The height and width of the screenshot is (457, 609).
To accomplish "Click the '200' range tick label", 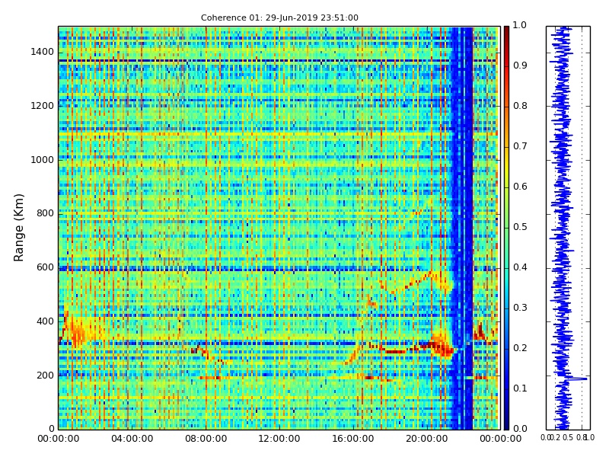I will [45, 376].
